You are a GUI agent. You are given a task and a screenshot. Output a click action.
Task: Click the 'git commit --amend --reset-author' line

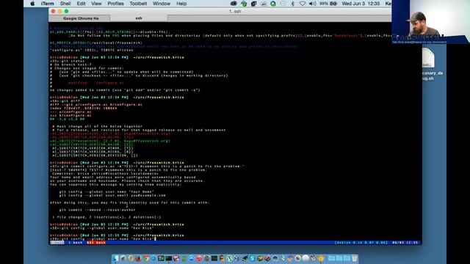coord(97,210)
